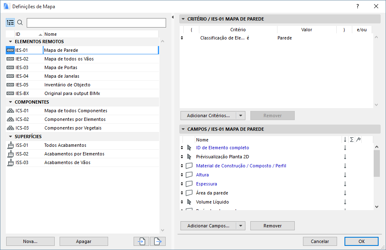
Task: Toggle the tree view display icon
Action: click(x=10, y=23)
